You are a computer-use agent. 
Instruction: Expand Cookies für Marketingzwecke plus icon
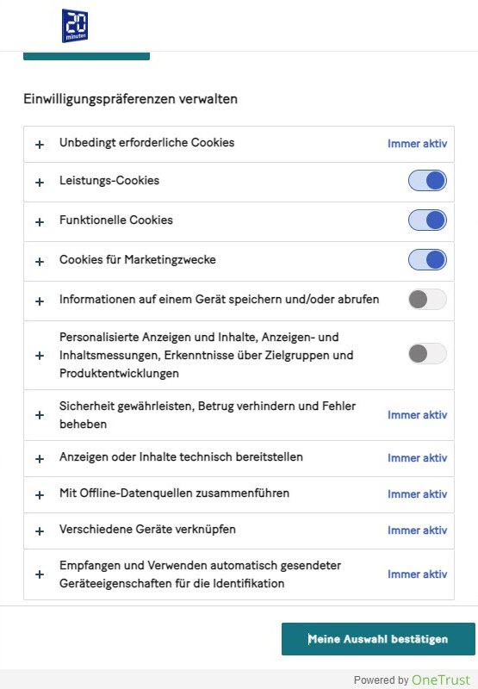click(x=40, y=262)
